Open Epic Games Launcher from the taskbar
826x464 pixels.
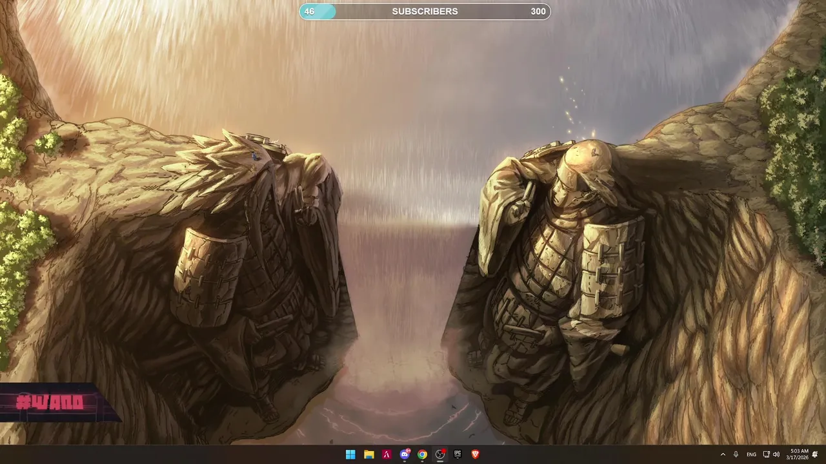(x=458, y=454)
